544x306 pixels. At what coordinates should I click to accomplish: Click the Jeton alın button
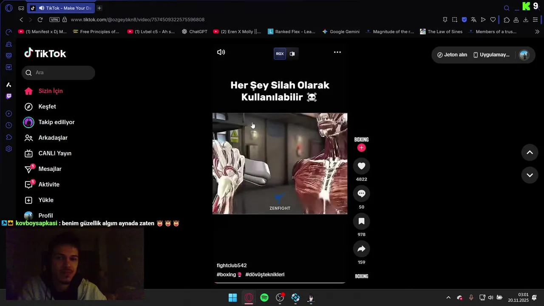click(x=452, y=55)
